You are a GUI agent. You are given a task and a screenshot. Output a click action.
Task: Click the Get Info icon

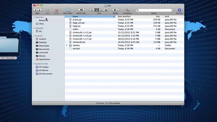(179, 10)
